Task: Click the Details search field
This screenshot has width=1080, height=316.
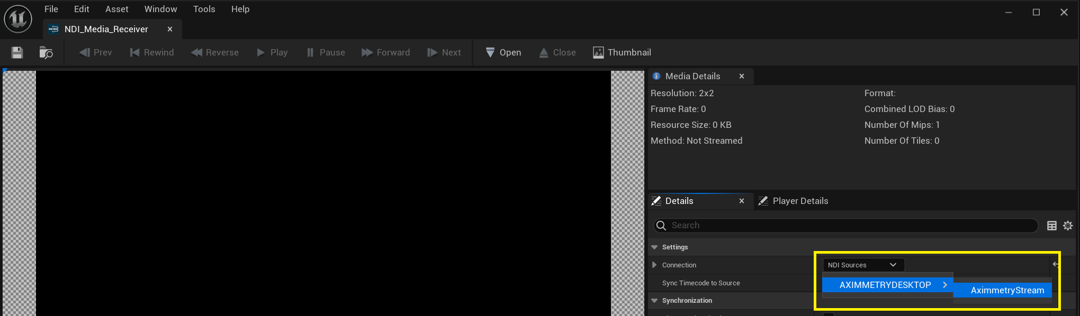Action: (x=847, y=226)
